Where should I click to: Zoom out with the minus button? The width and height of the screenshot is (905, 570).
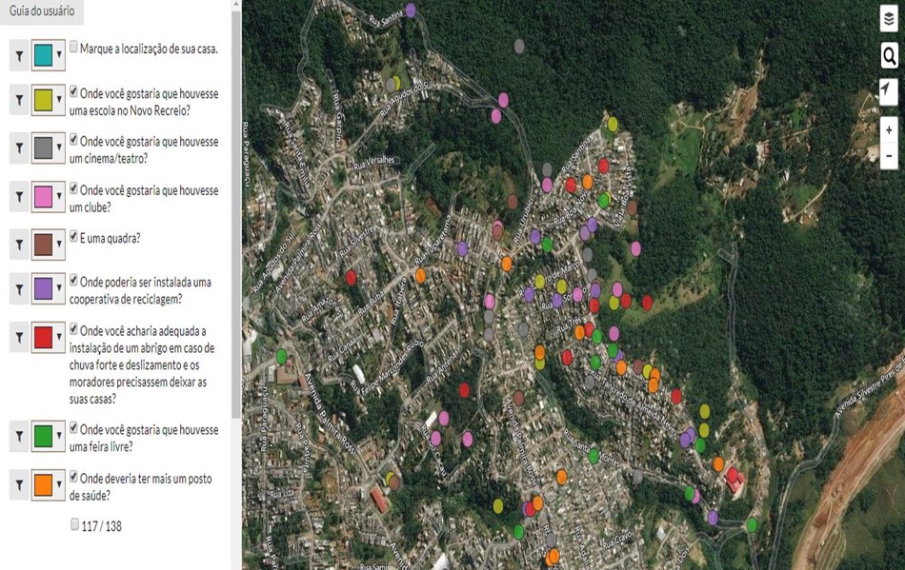click(888, 154)
